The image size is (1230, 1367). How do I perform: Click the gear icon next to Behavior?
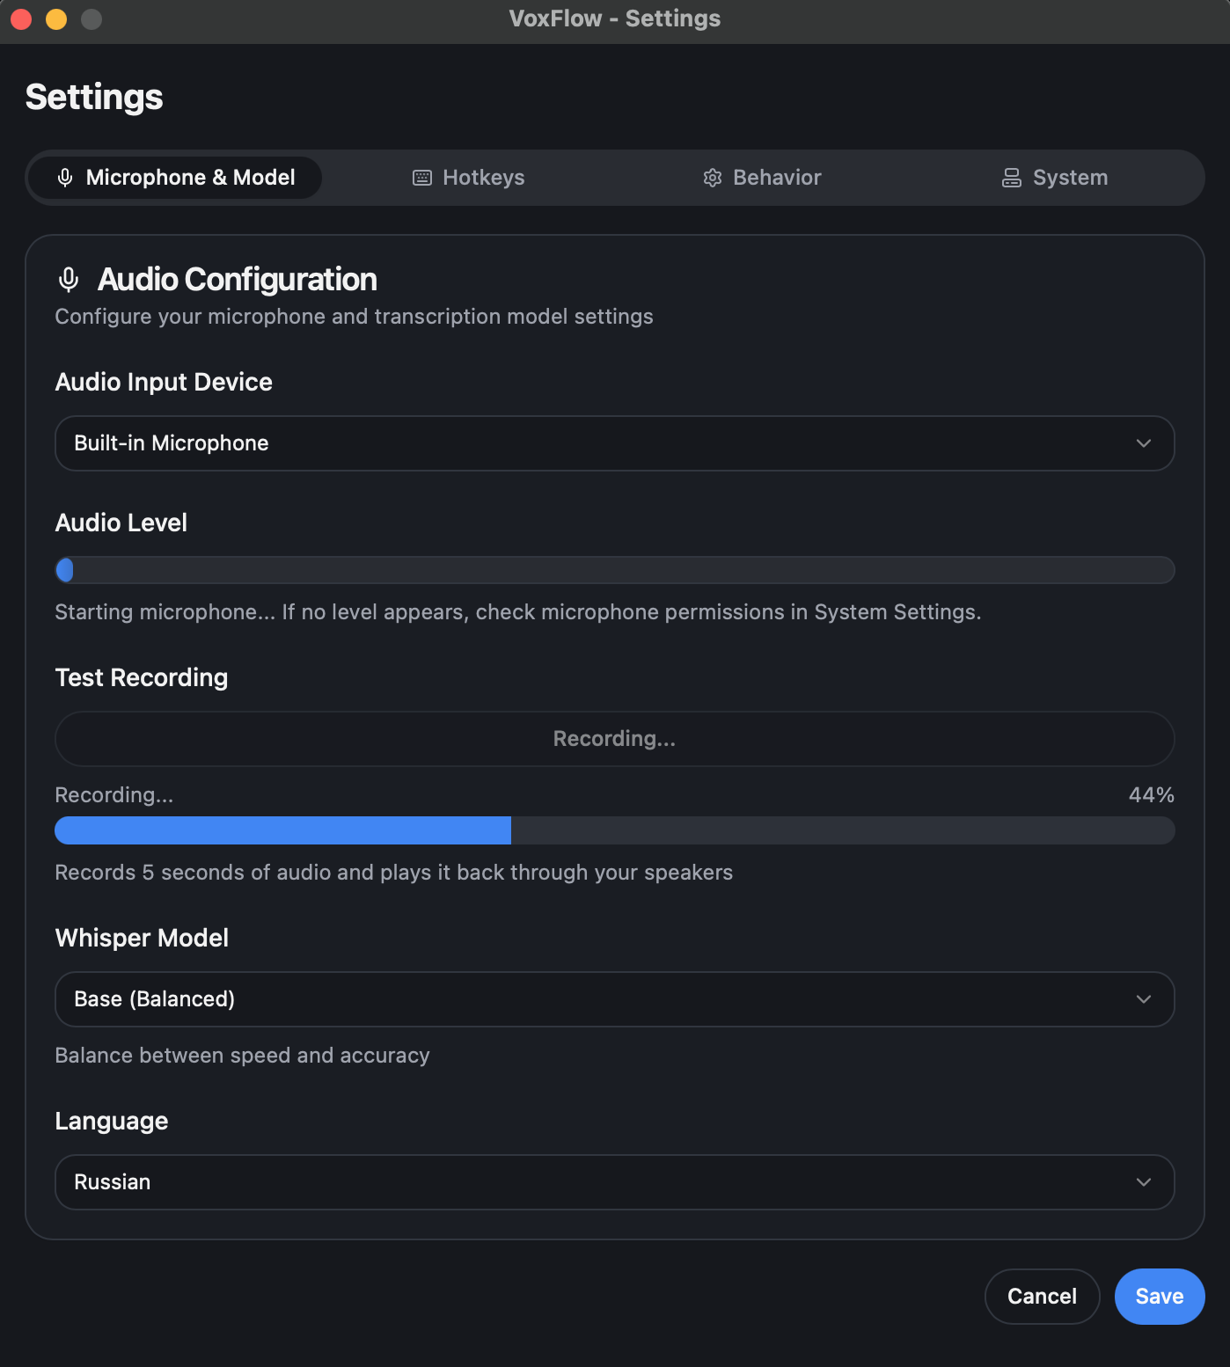[x=713, y=177]
